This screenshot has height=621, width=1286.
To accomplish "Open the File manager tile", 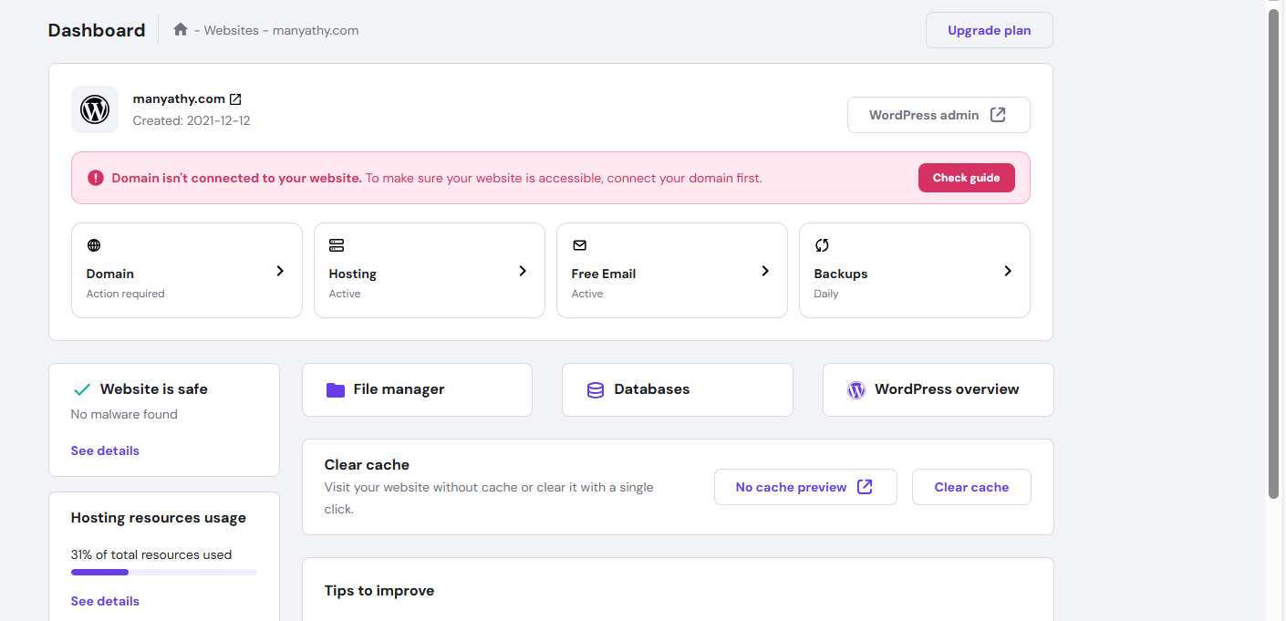I will 417,389.
